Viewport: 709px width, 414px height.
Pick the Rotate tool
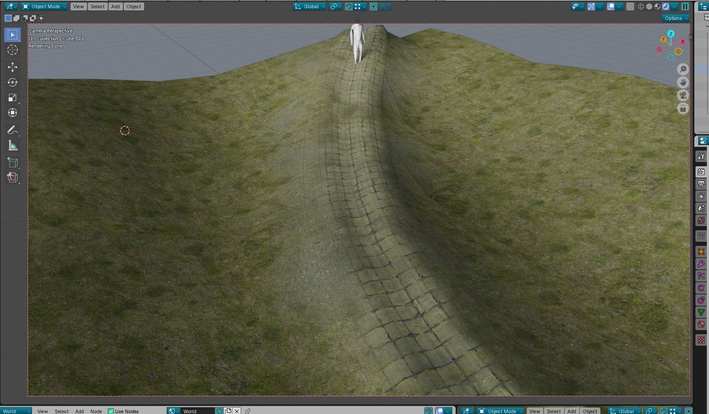point(13,82)
